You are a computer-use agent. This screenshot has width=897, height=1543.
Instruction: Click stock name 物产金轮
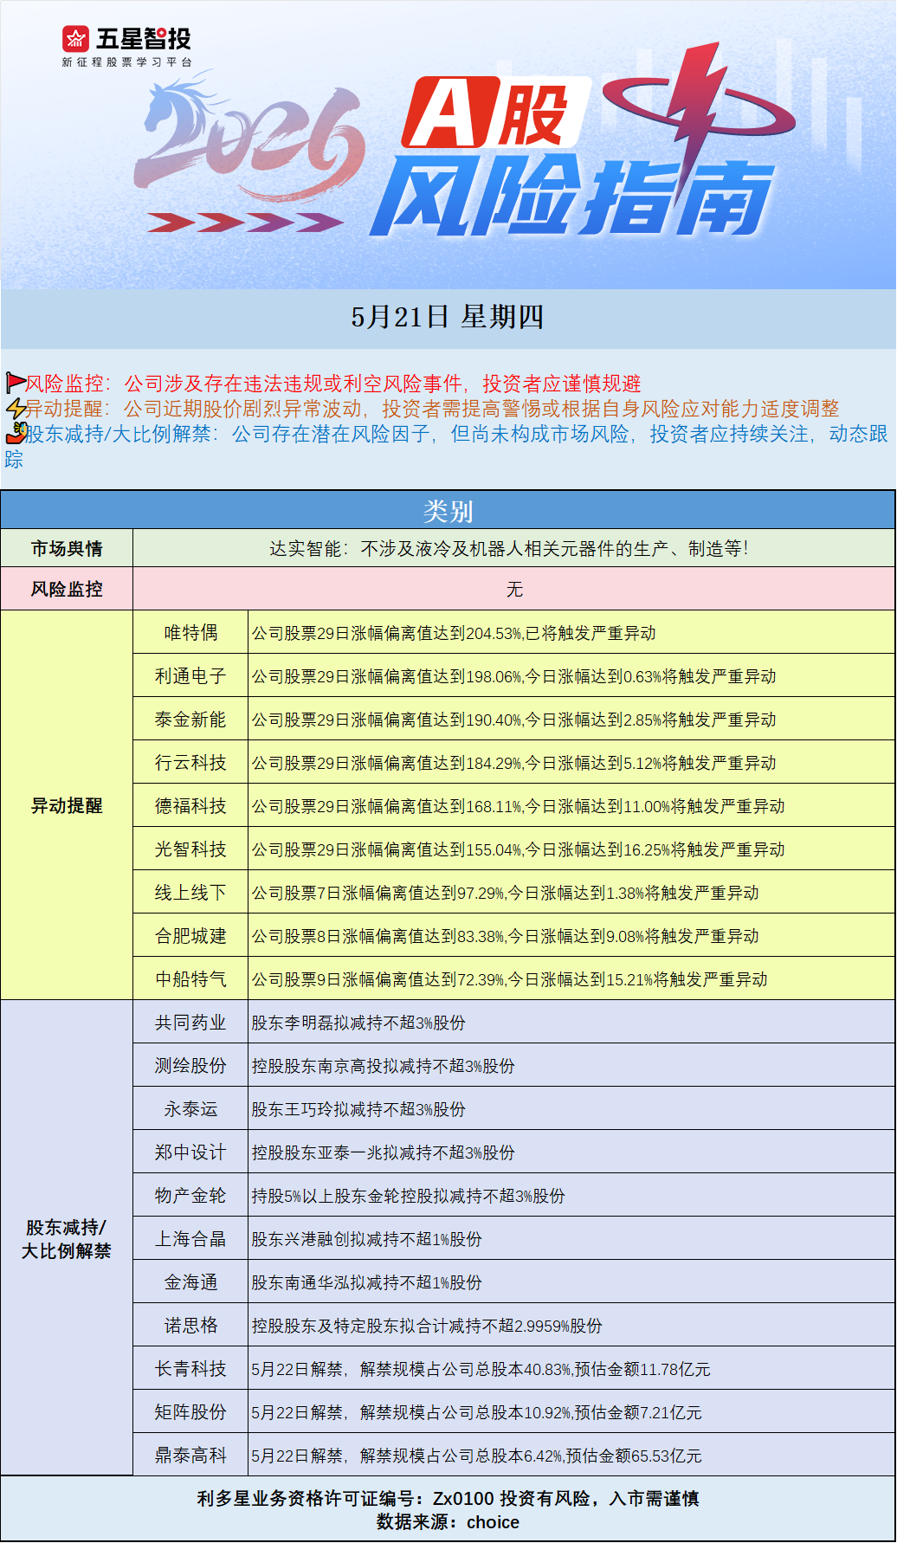pos(190,1195)
